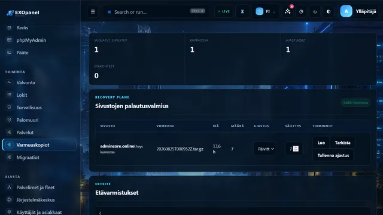Click the Turvallisuus shield icon

coord(10,107)
